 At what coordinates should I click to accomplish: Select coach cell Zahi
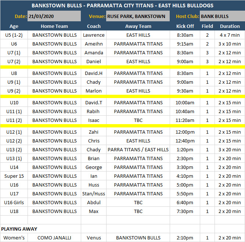pyautogui.click(x=94, y=132)
